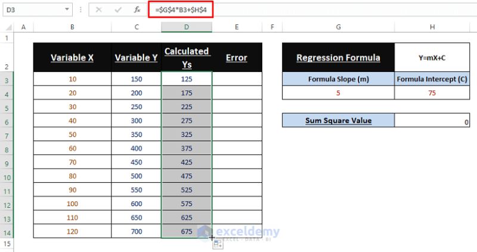Screen dimensions: 477x252
Task: Click the Variable X header cell
Action: [x=72, y=57]
